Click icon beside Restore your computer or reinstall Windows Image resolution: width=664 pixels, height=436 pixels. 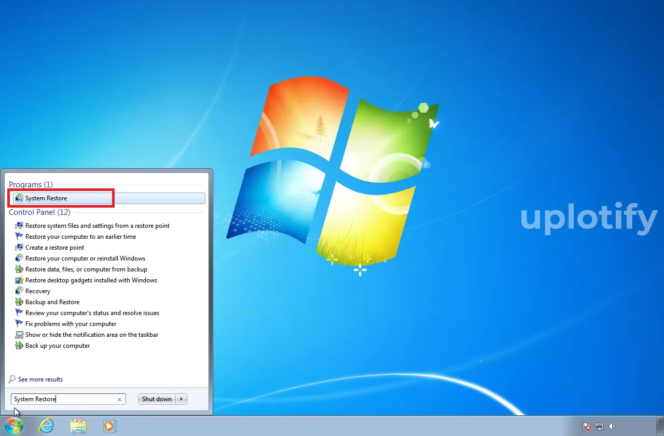pos(19,258)
